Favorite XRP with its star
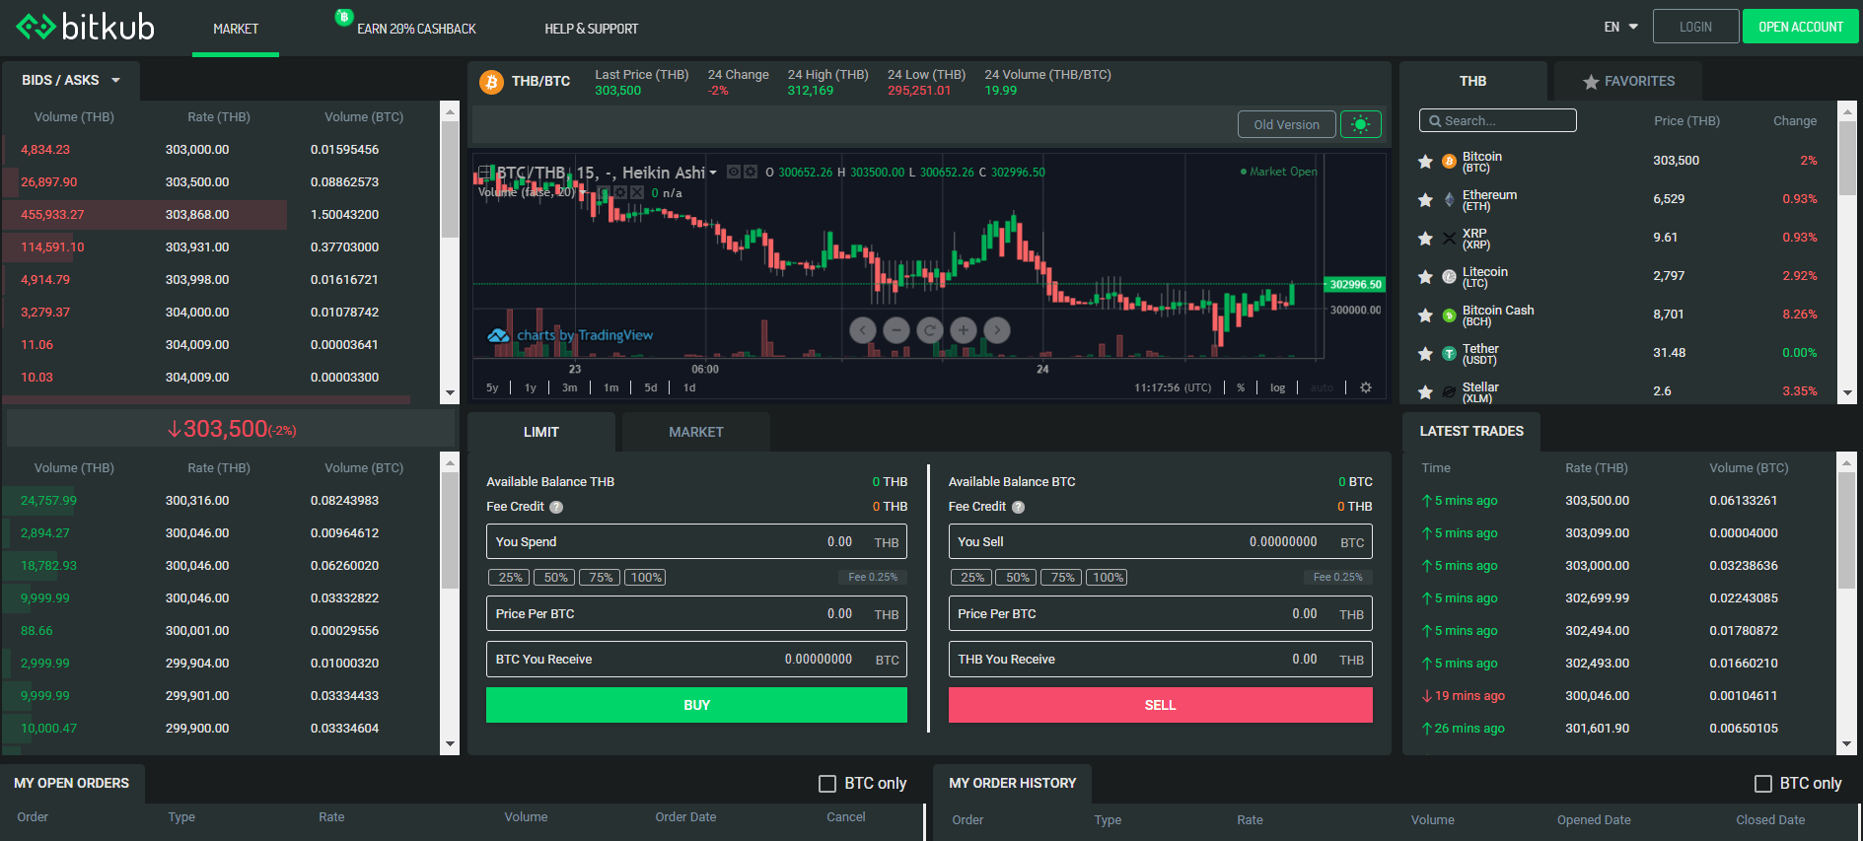1863x841 pixels. 1425,239
